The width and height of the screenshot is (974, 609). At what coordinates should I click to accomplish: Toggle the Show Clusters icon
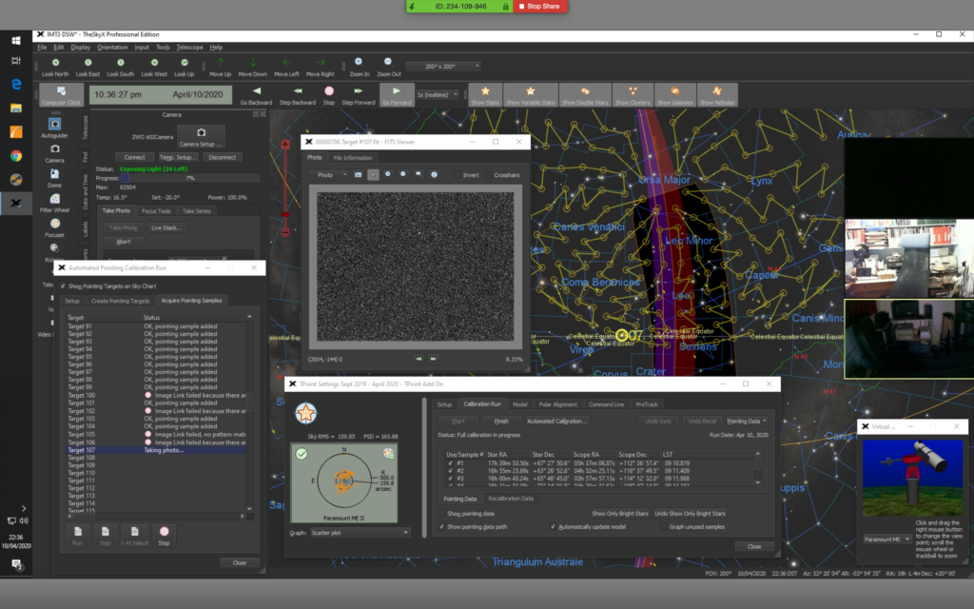[633, 95]
